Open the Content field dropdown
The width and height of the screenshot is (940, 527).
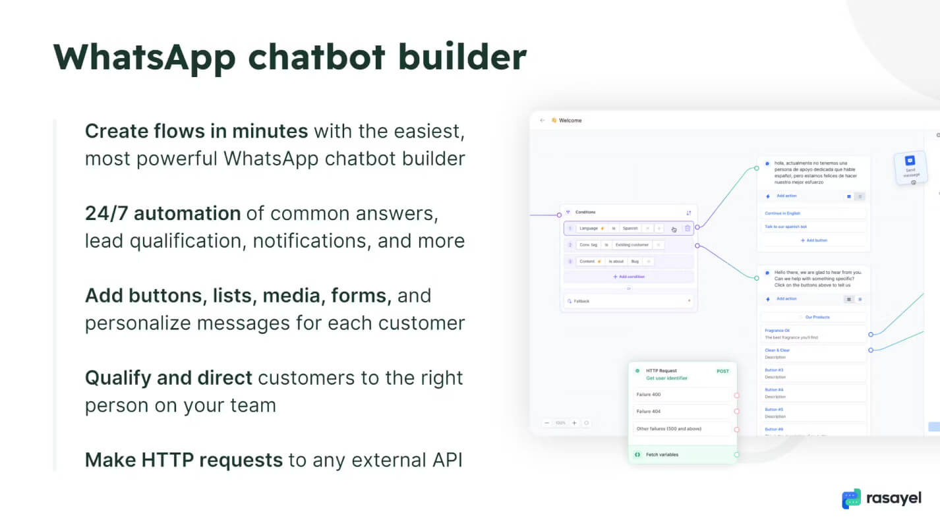point(591,262)
